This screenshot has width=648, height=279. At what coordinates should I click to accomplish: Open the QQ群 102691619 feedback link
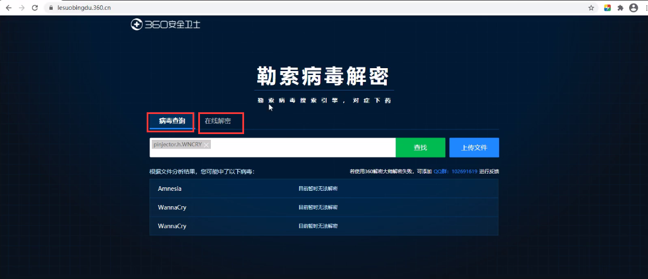tap(455, 171)
